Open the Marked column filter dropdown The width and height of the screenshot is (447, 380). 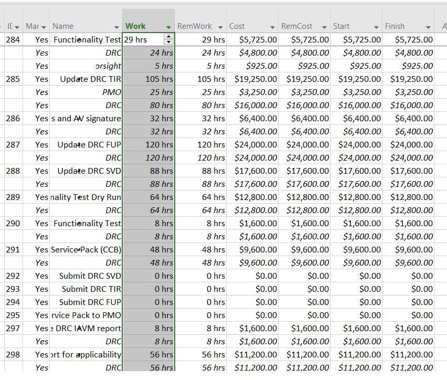pyautogui.click(x=44, y=27)
